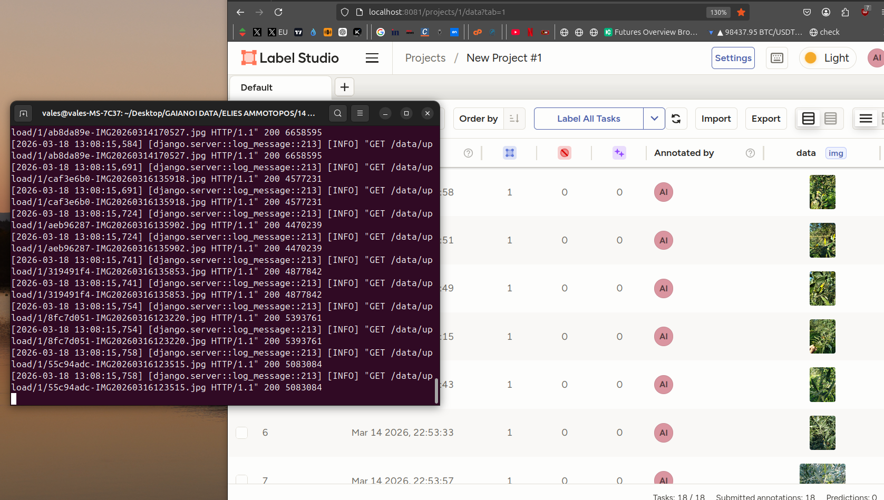Go to Projects breadcrumb link

pyautogui.click(x=425, y=58)
